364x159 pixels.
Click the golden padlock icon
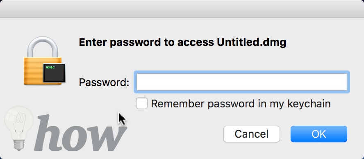tap(44, 61)
